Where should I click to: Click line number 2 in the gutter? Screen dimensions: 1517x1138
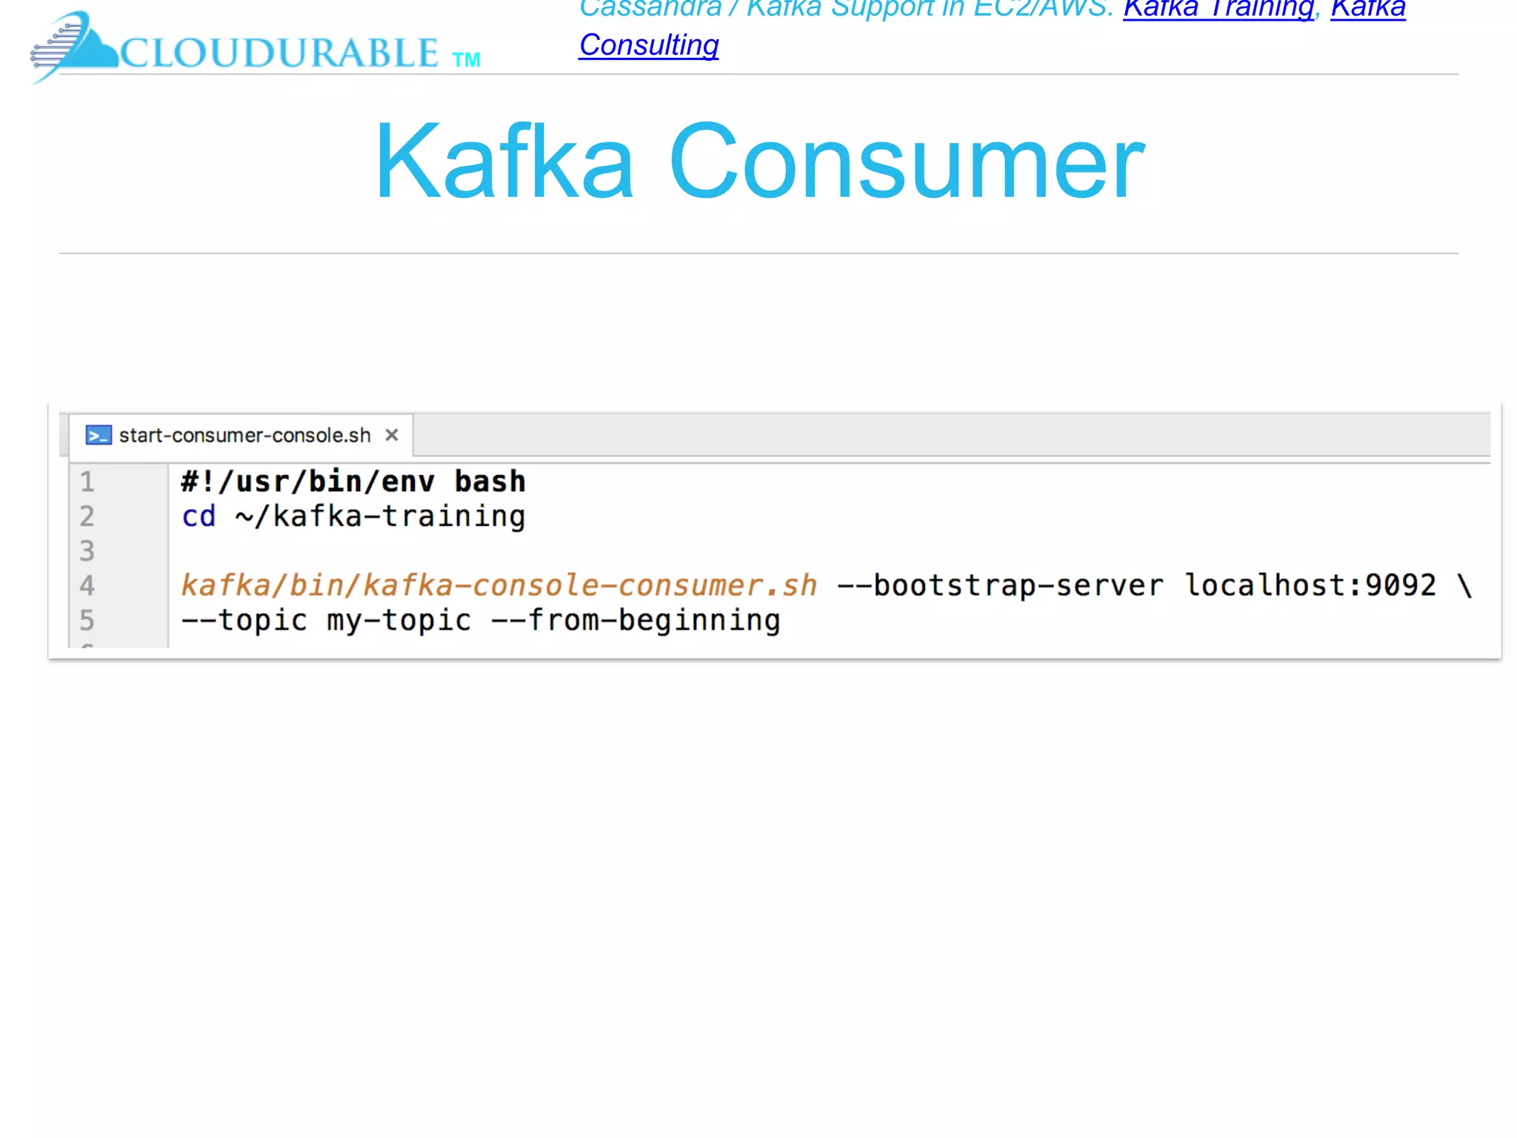87,516
